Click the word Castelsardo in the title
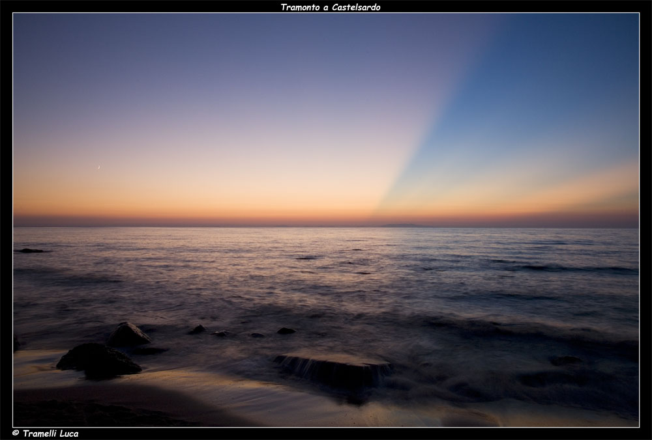The height and width of the screenshot is (440, 652). pos(355,7)
